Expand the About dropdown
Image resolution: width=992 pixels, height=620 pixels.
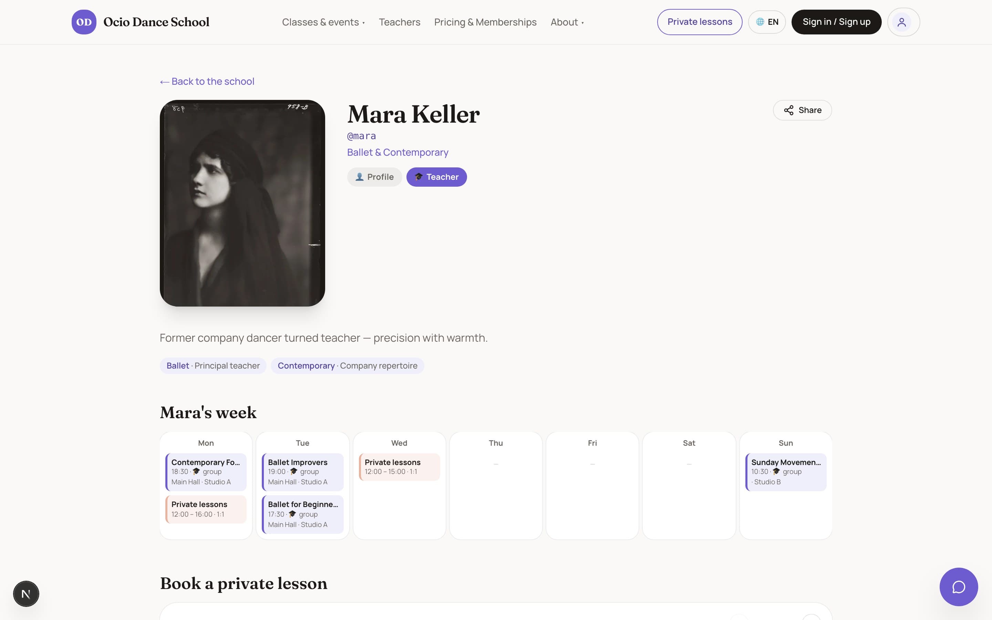567,22
